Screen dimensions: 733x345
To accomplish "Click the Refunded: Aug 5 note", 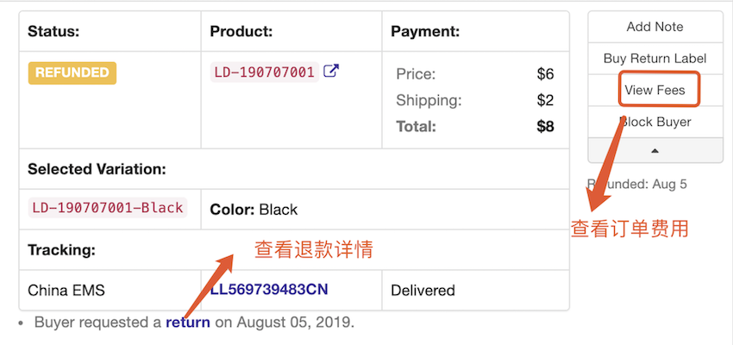I will click(637, 184).
